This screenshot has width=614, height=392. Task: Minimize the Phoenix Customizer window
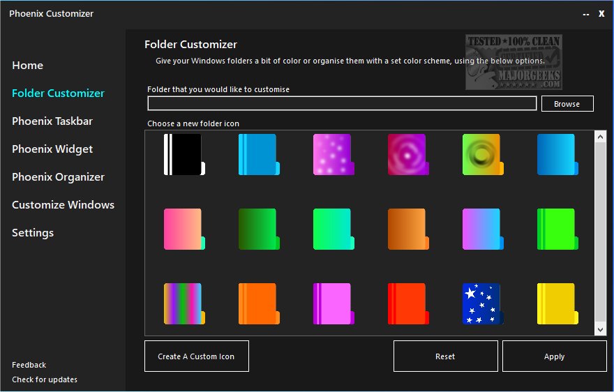click(586, 14)
